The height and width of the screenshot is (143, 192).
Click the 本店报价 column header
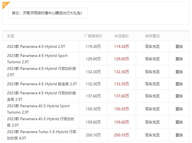122,36
